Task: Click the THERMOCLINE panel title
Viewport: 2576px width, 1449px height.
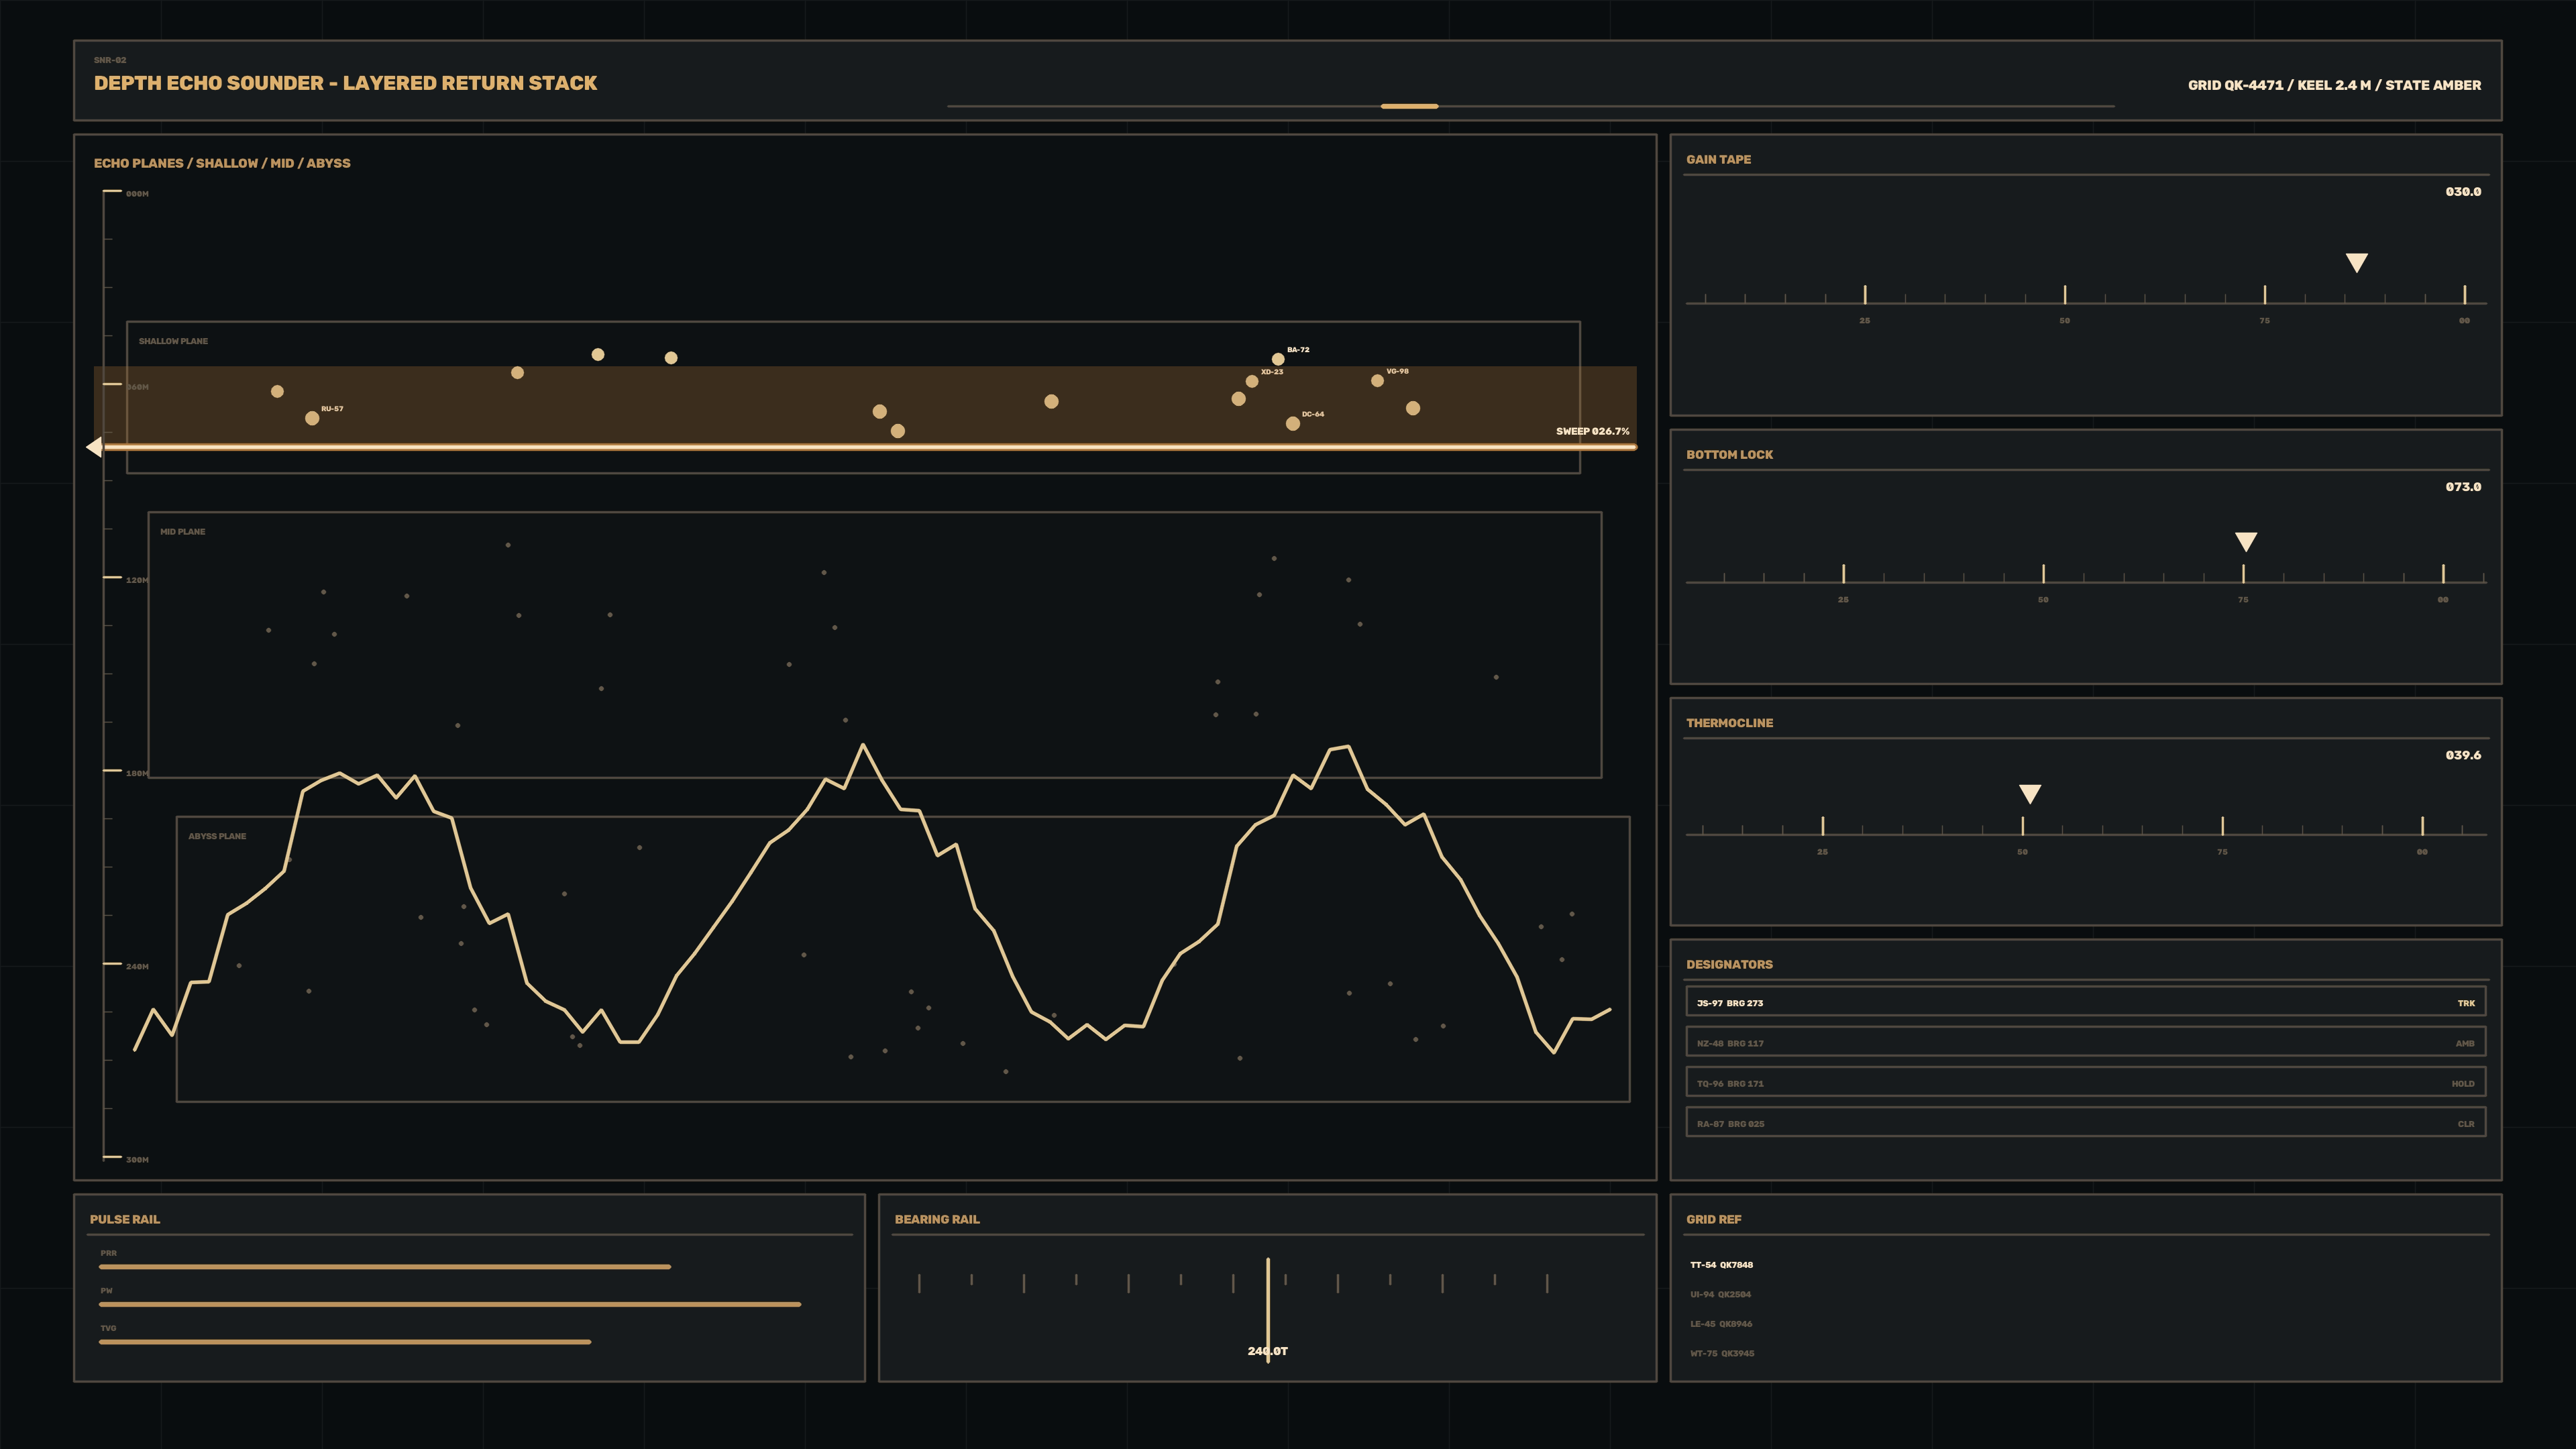Action: pos(1729,723)
